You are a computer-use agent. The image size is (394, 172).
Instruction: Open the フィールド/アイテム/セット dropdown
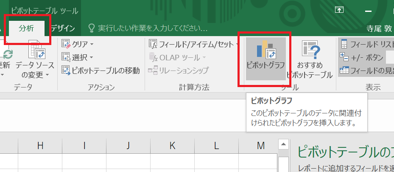click(193, 44)
